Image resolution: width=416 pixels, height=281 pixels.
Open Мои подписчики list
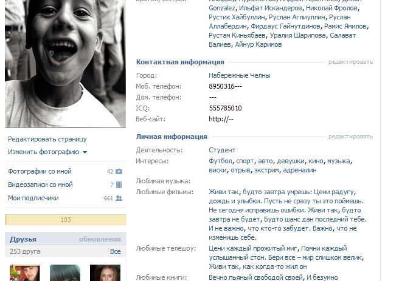click(33, 198)
